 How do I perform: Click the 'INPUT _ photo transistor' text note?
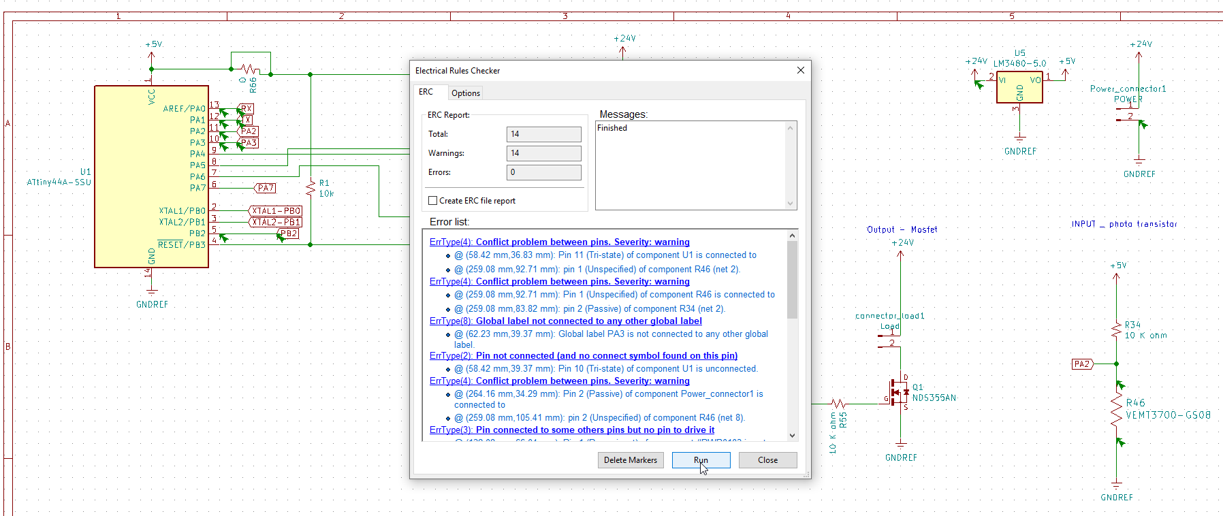[1124, 224]
